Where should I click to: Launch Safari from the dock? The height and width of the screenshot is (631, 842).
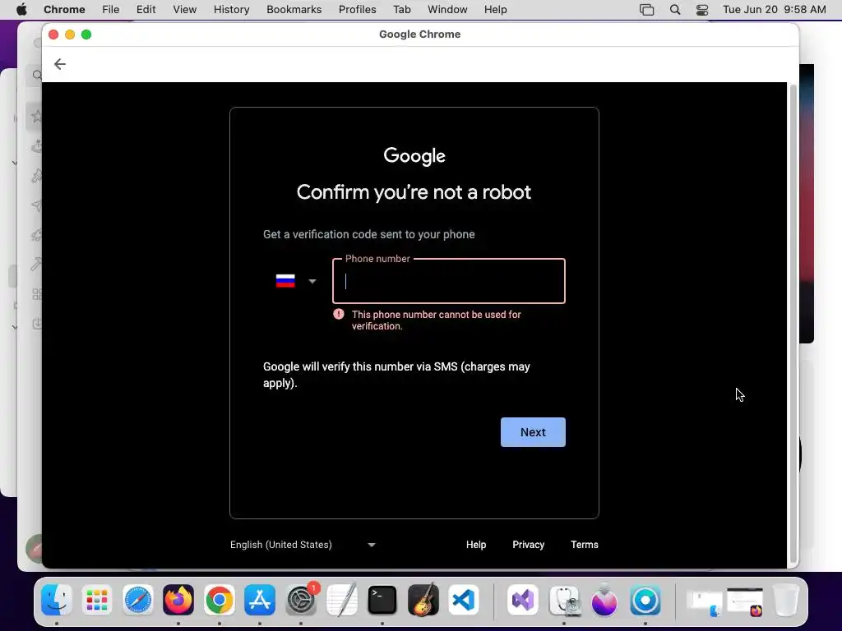(138, 599)
